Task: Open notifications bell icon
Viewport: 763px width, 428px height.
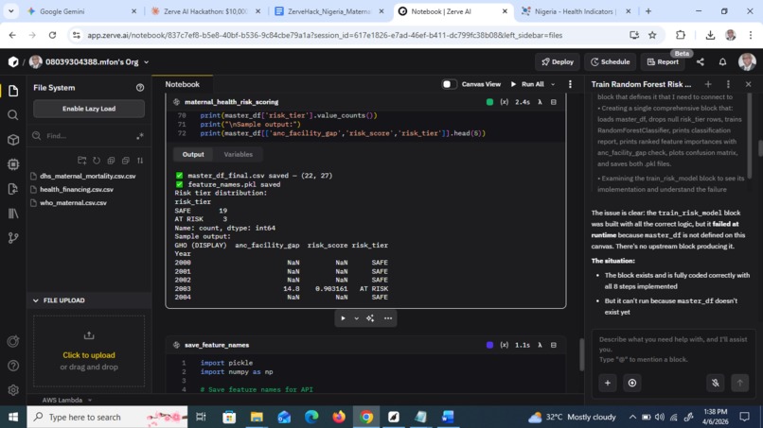Action: 722,62
